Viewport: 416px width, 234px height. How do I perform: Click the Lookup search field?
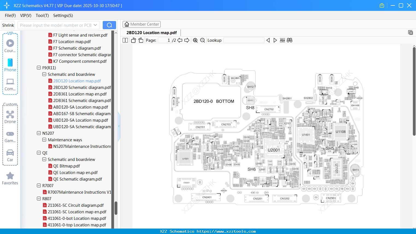point(244,40)
